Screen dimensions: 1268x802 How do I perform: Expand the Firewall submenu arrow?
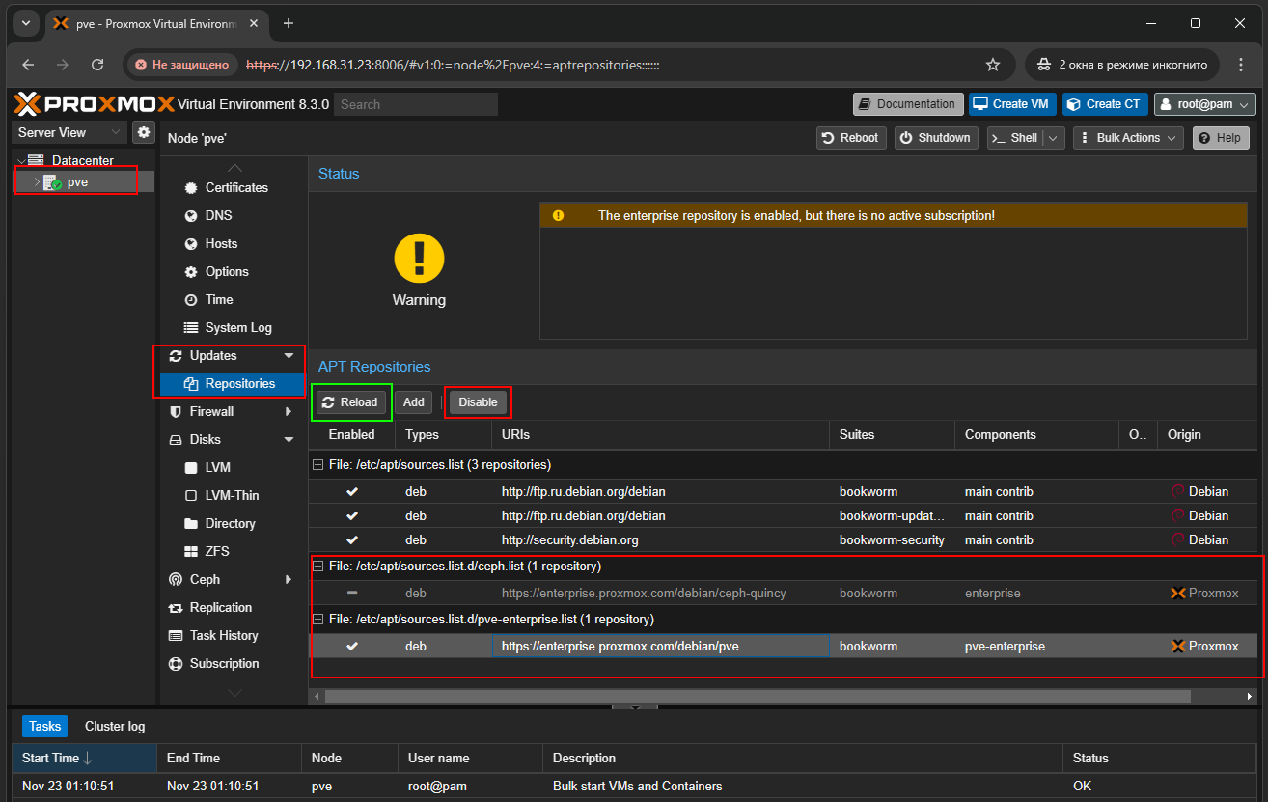point(289,412)
